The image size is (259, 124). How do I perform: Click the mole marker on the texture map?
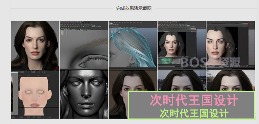coord(40,96)
